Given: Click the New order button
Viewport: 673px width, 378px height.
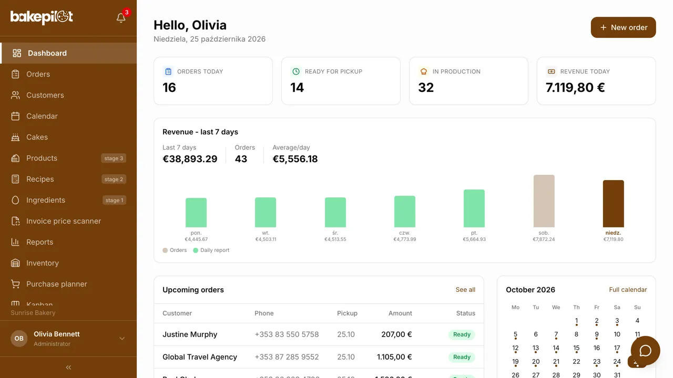Looking at the screenshot, I should (624, 27).
